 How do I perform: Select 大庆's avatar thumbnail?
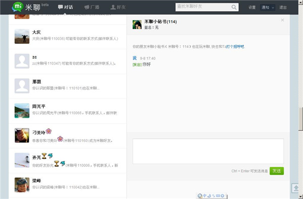[22, 36]
